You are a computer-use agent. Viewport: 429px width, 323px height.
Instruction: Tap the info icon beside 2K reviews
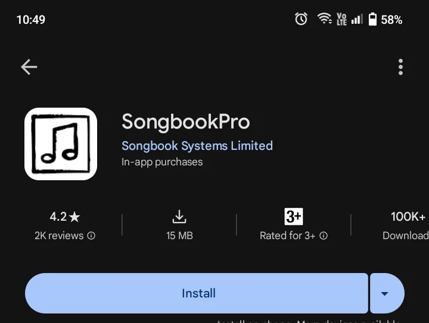pyautogui.click(x=91, y=236)
